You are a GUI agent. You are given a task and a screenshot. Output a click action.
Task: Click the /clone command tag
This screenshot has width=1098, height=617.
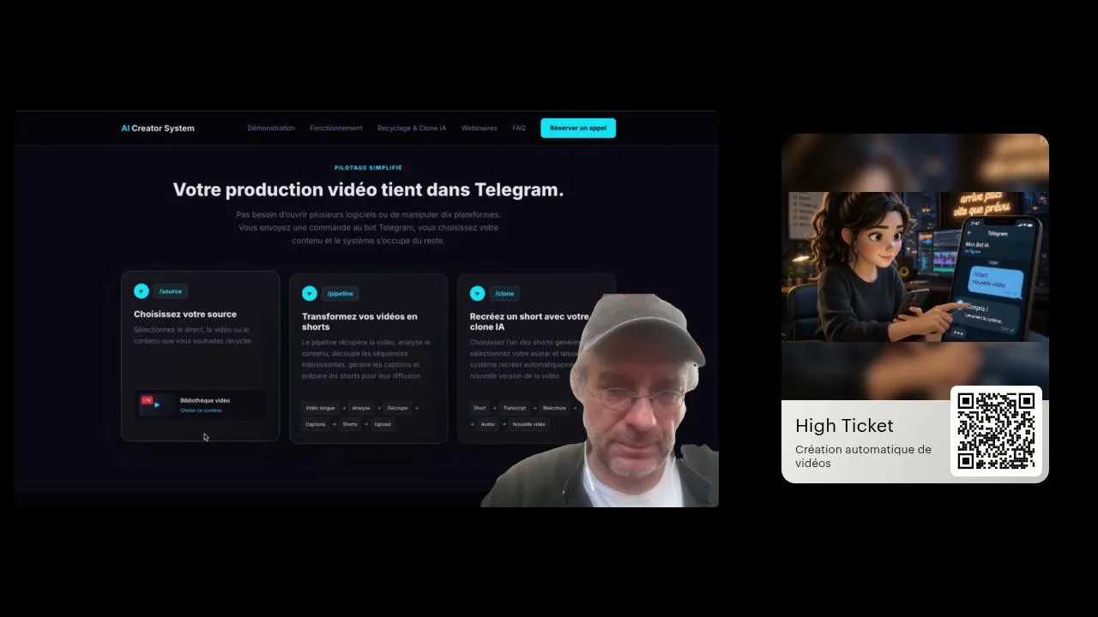(504, 294)
